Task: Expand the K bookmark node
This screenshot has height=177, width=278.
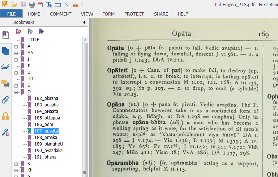Action: (16, 164)
